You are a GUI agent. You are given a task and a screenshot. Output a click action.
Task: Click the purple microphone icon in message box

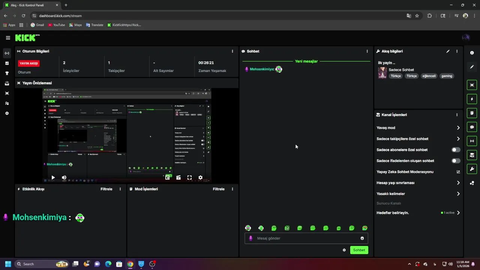251,238
